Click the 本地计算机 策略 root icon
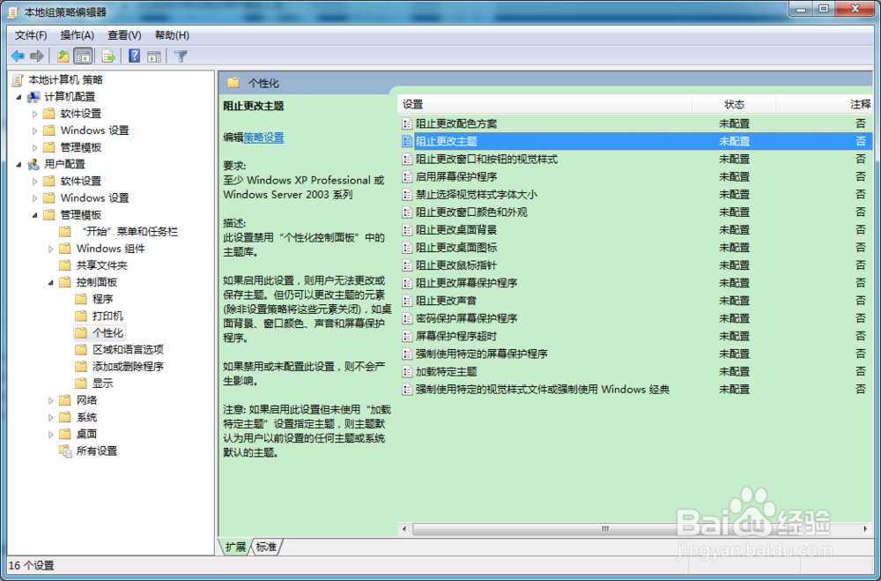This screenshot has width=881, height=581. click(18, 80)
